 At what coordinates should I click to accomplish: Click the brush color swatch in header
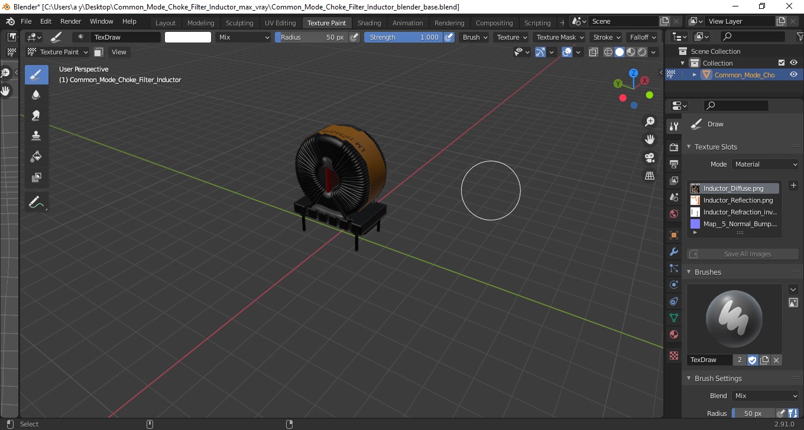188,37
